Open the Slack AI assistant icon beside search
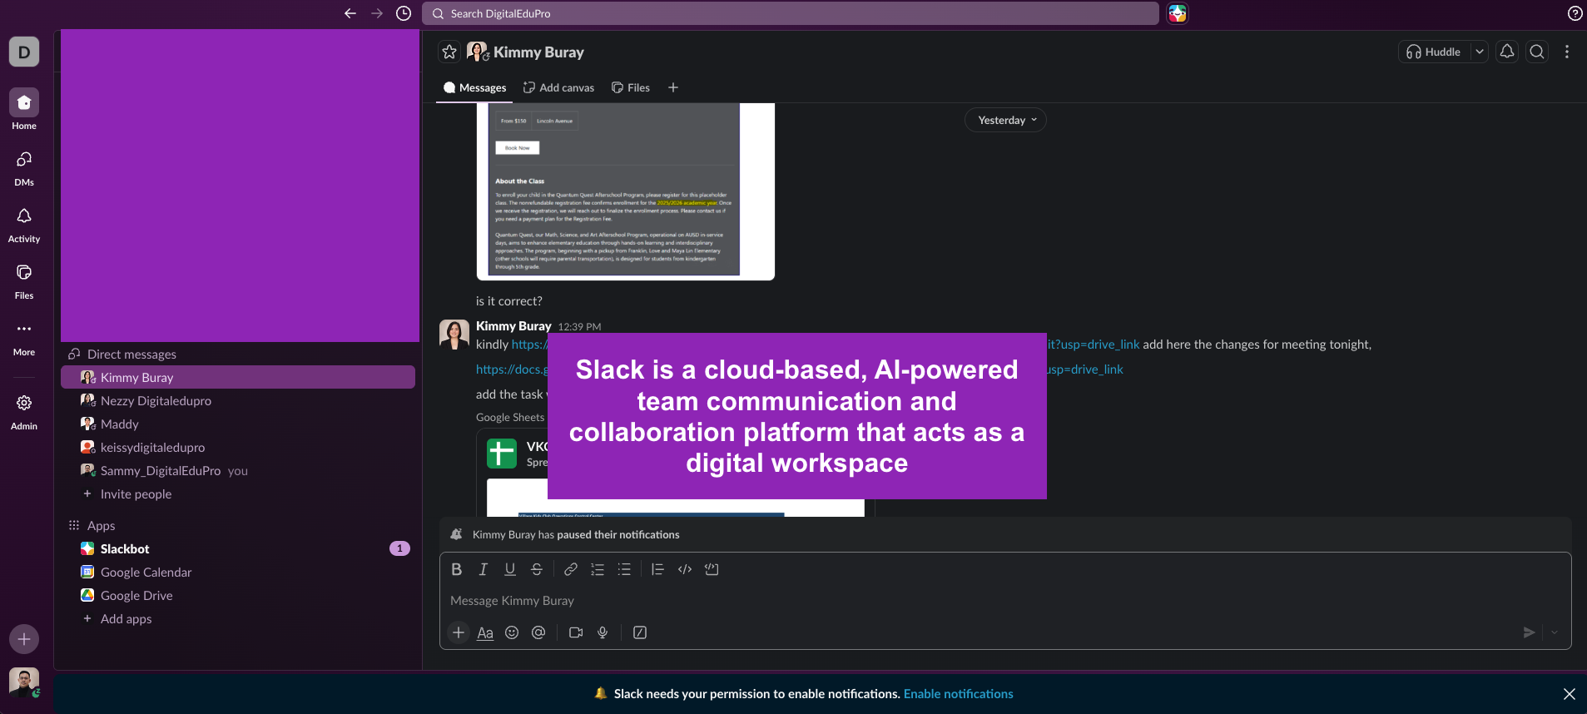The height and width of the screenshot is (714, 1587). point(1178,13)
